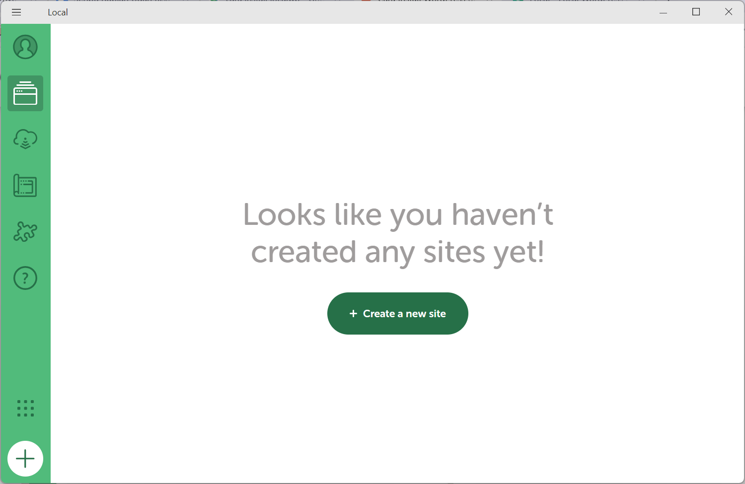
Task: Open the dotted grid apps icon
Action: click(x=25, y=408)
